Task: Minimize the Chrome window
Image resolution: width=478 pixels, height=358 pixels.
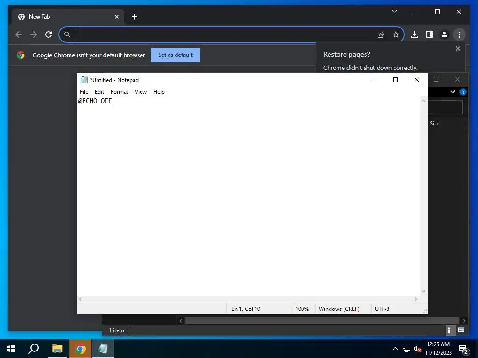Action: (x=416, y=12)
